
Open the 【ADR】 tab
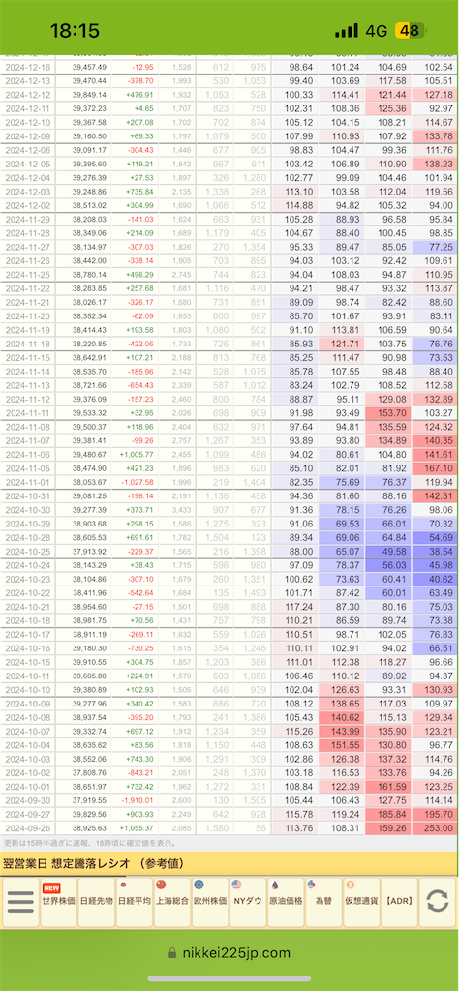click(x=399, y=902)
